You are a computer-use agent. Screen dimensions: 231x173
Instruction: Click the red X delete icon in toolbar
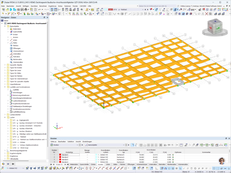click(x=207, y=14)
